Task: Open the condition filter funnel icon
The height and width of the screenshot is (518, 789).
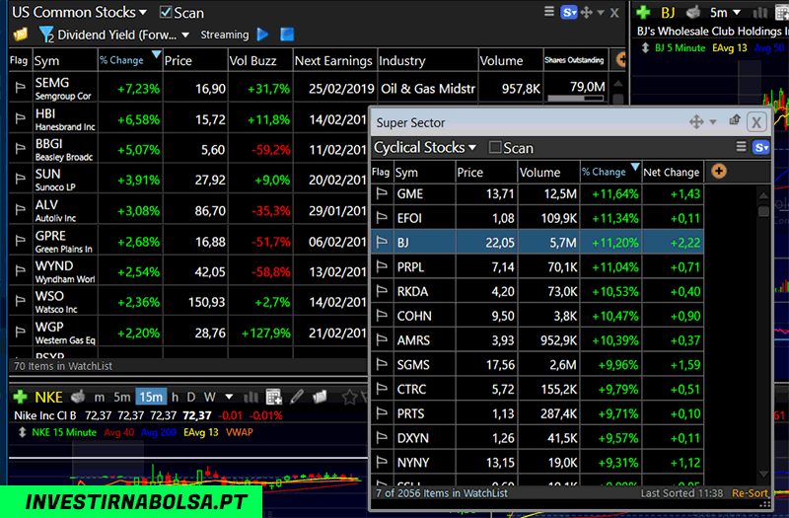Action: pyautogui.click(x=45, y=35)
